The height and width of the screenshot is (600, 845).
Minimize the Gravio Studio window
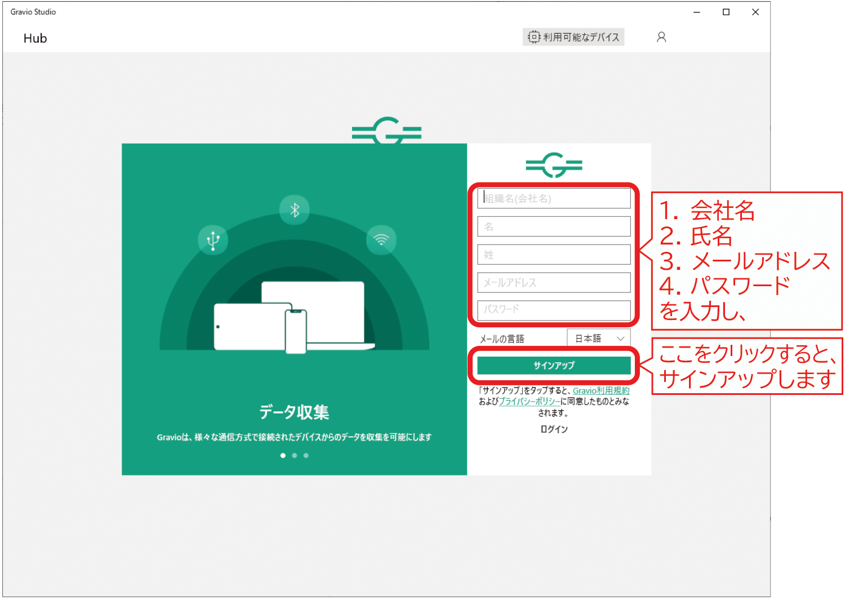697,12
